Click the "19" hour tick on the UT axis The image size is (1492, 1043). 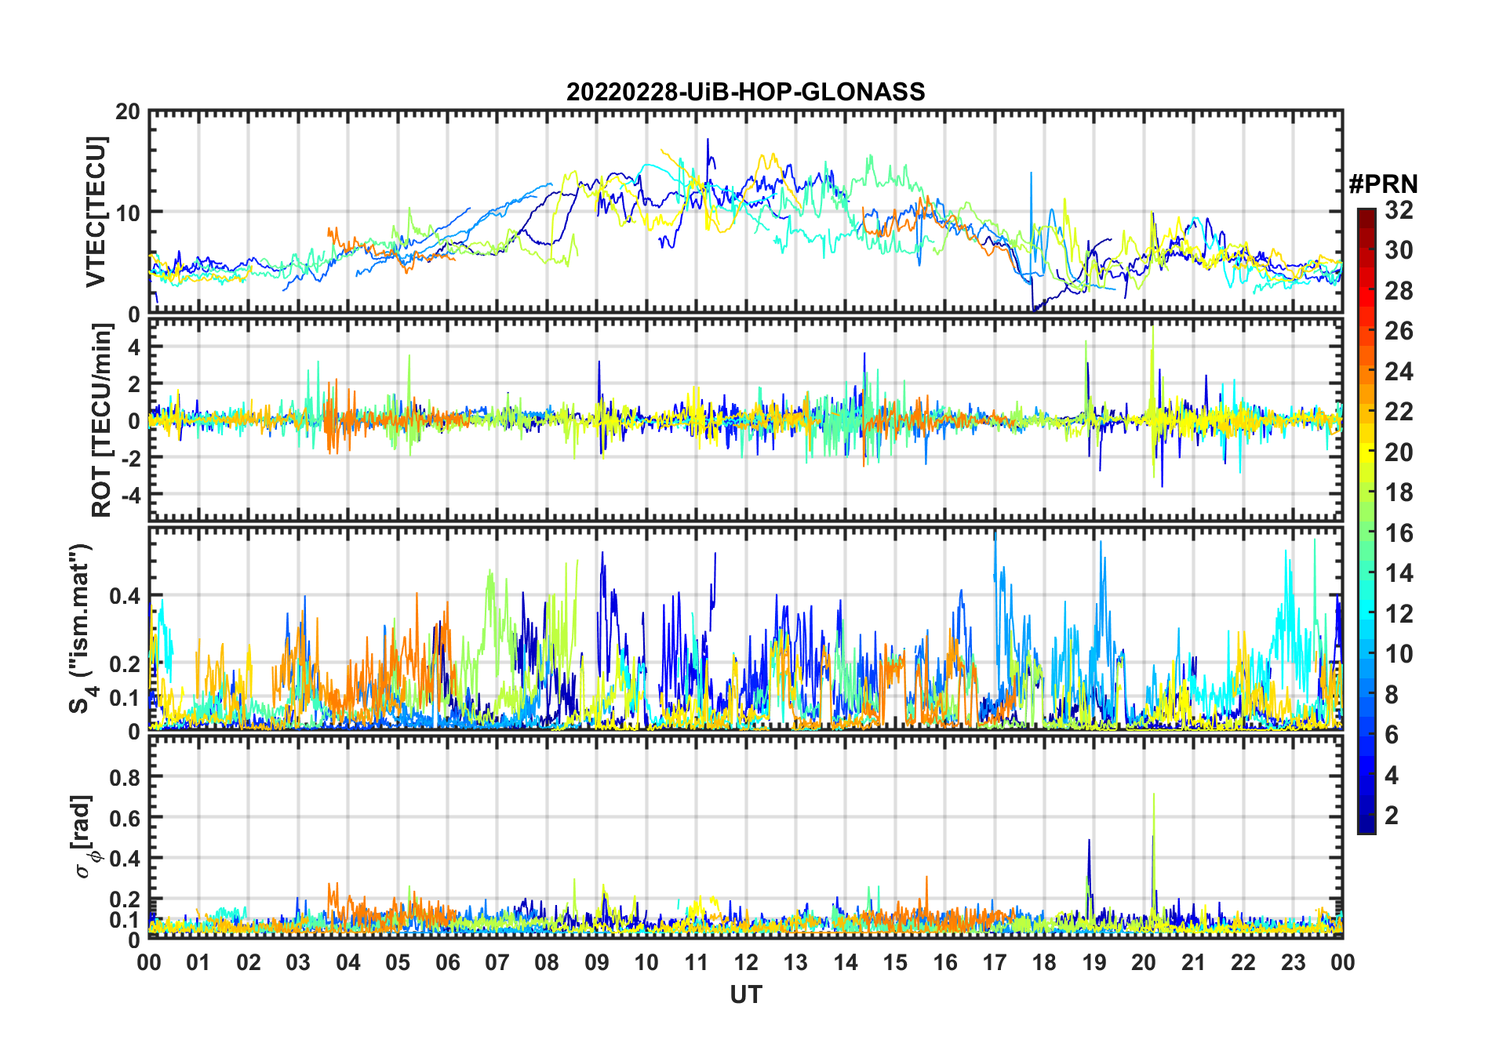(x=1094, y=963)
